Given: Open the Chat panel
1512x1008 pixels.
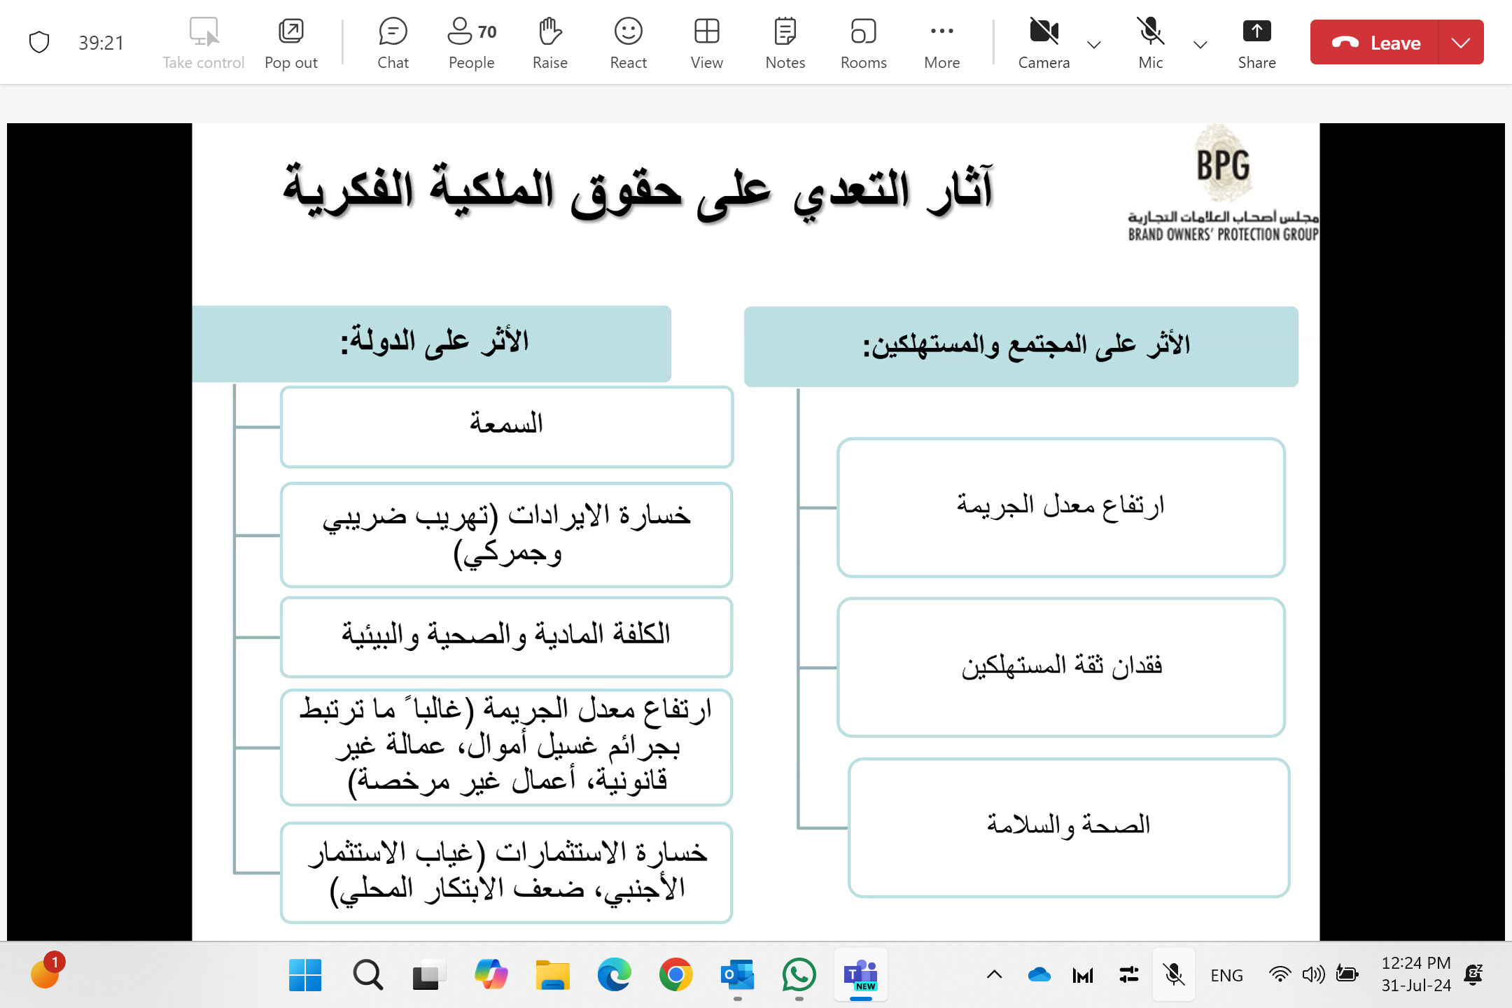Looking at the screenshot, I should click(x=393, y=43).
